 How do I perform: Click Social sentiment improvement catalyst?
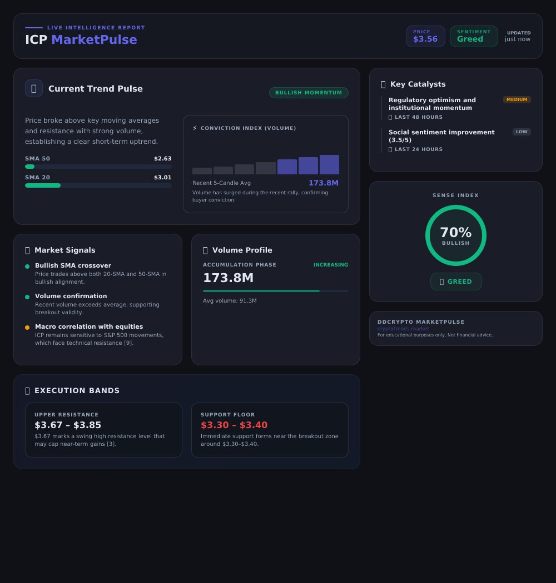coord(441,136)
